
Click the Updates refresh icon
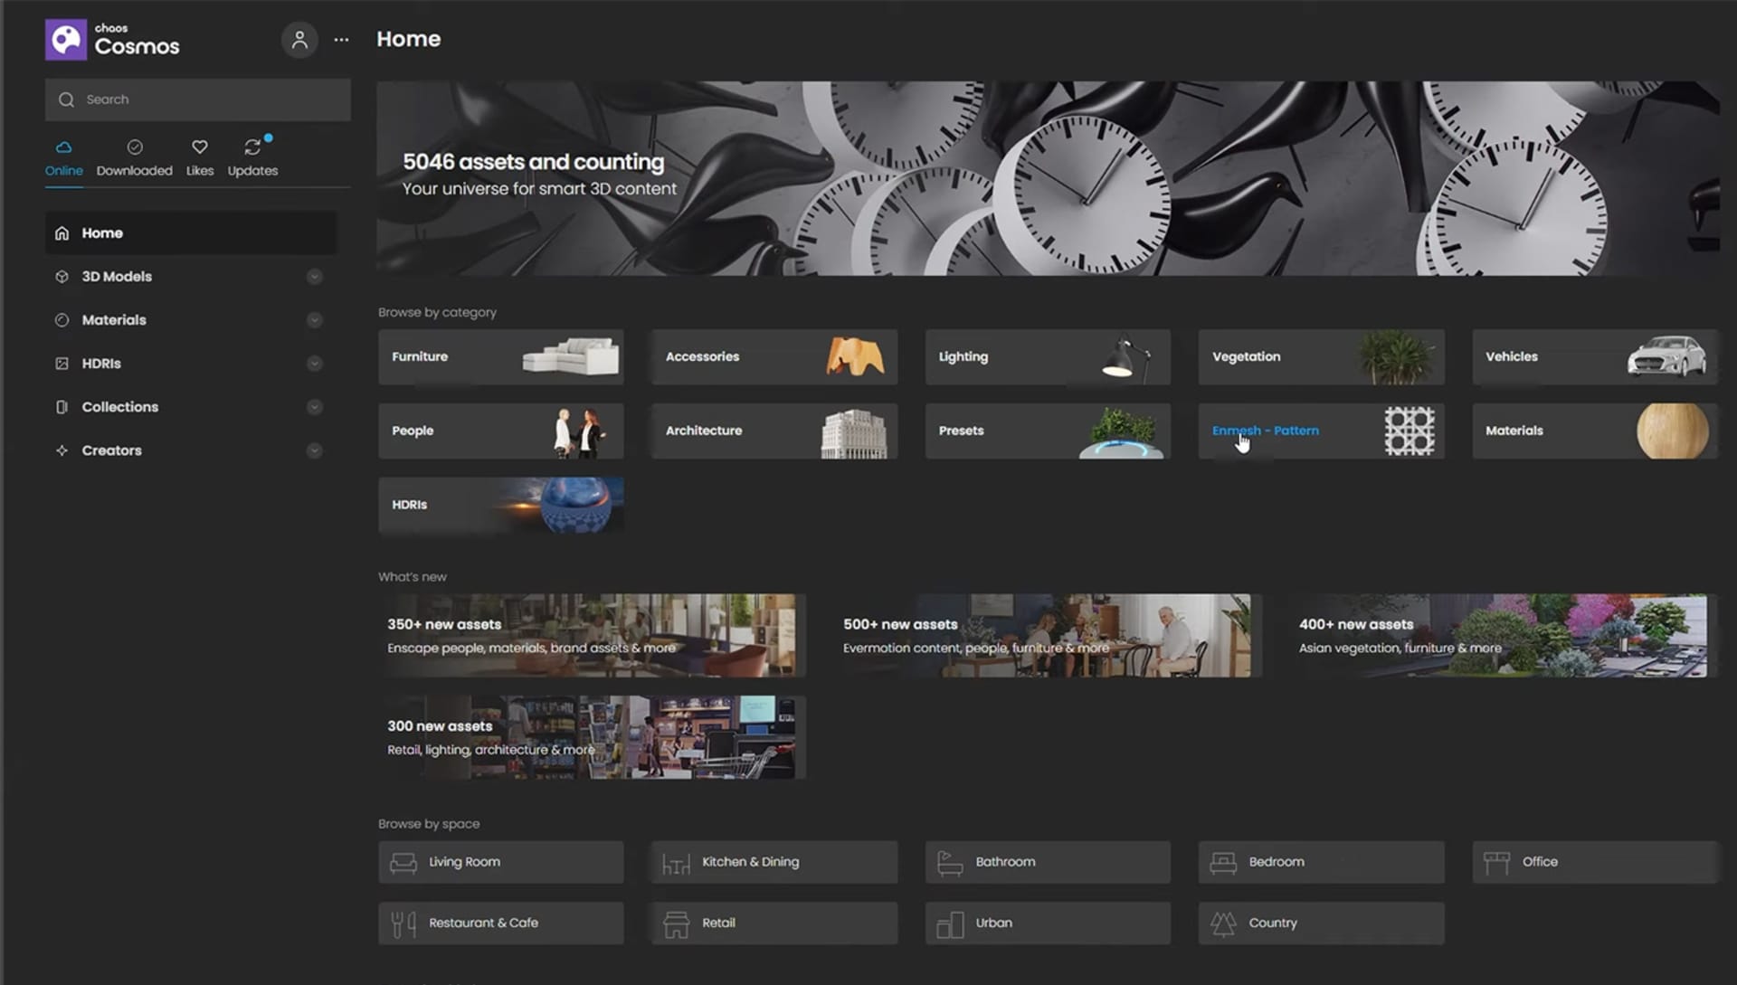252,147
